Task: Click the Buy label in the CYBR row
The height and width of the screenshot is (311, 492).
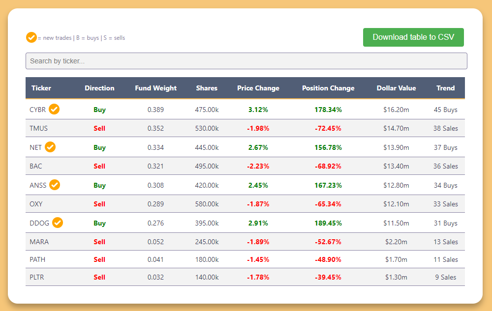Action: click(99, 110)
